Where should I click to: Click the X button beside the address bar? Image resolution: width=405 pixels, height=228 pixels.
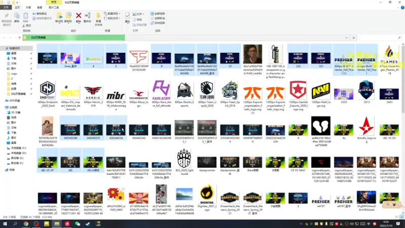[353, 37]
